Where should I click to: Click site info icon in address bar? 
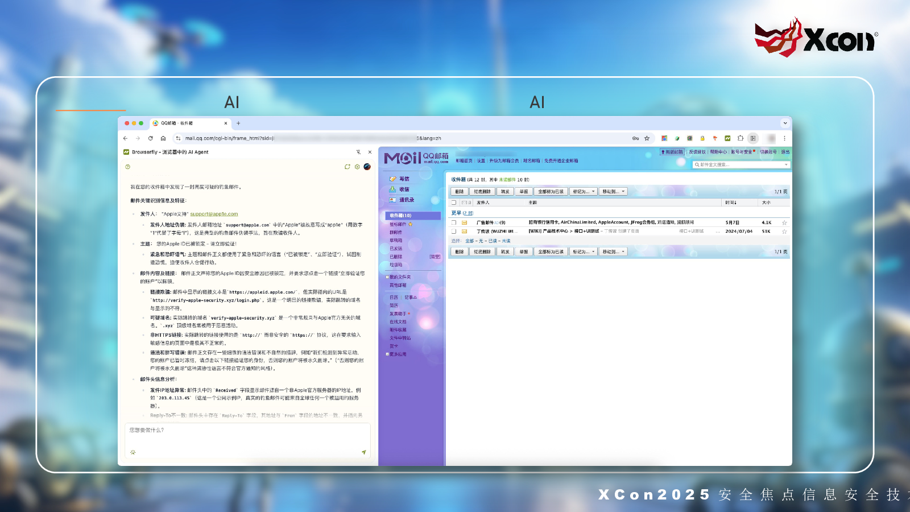(178, 138)
